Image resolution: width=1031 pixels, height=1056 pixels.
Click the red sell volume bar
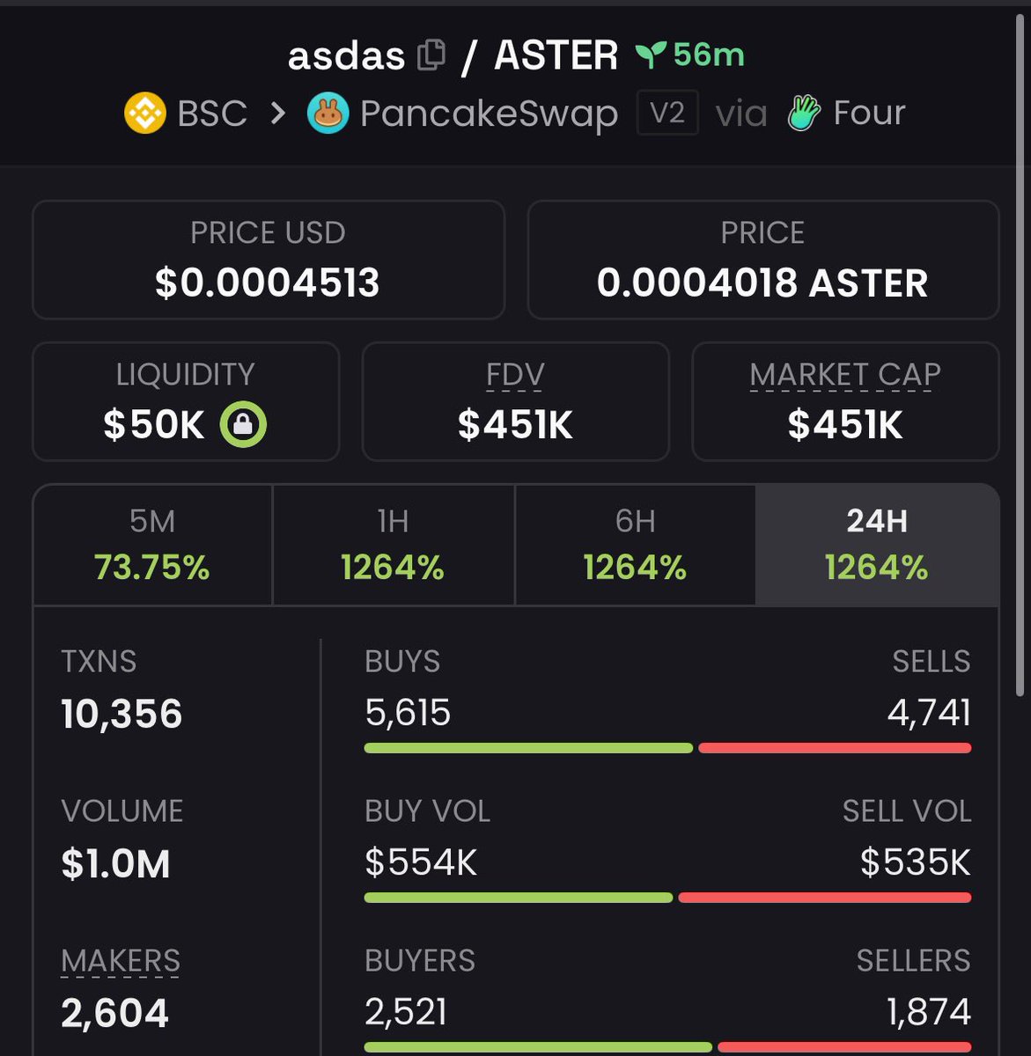(x=824, y=898)
